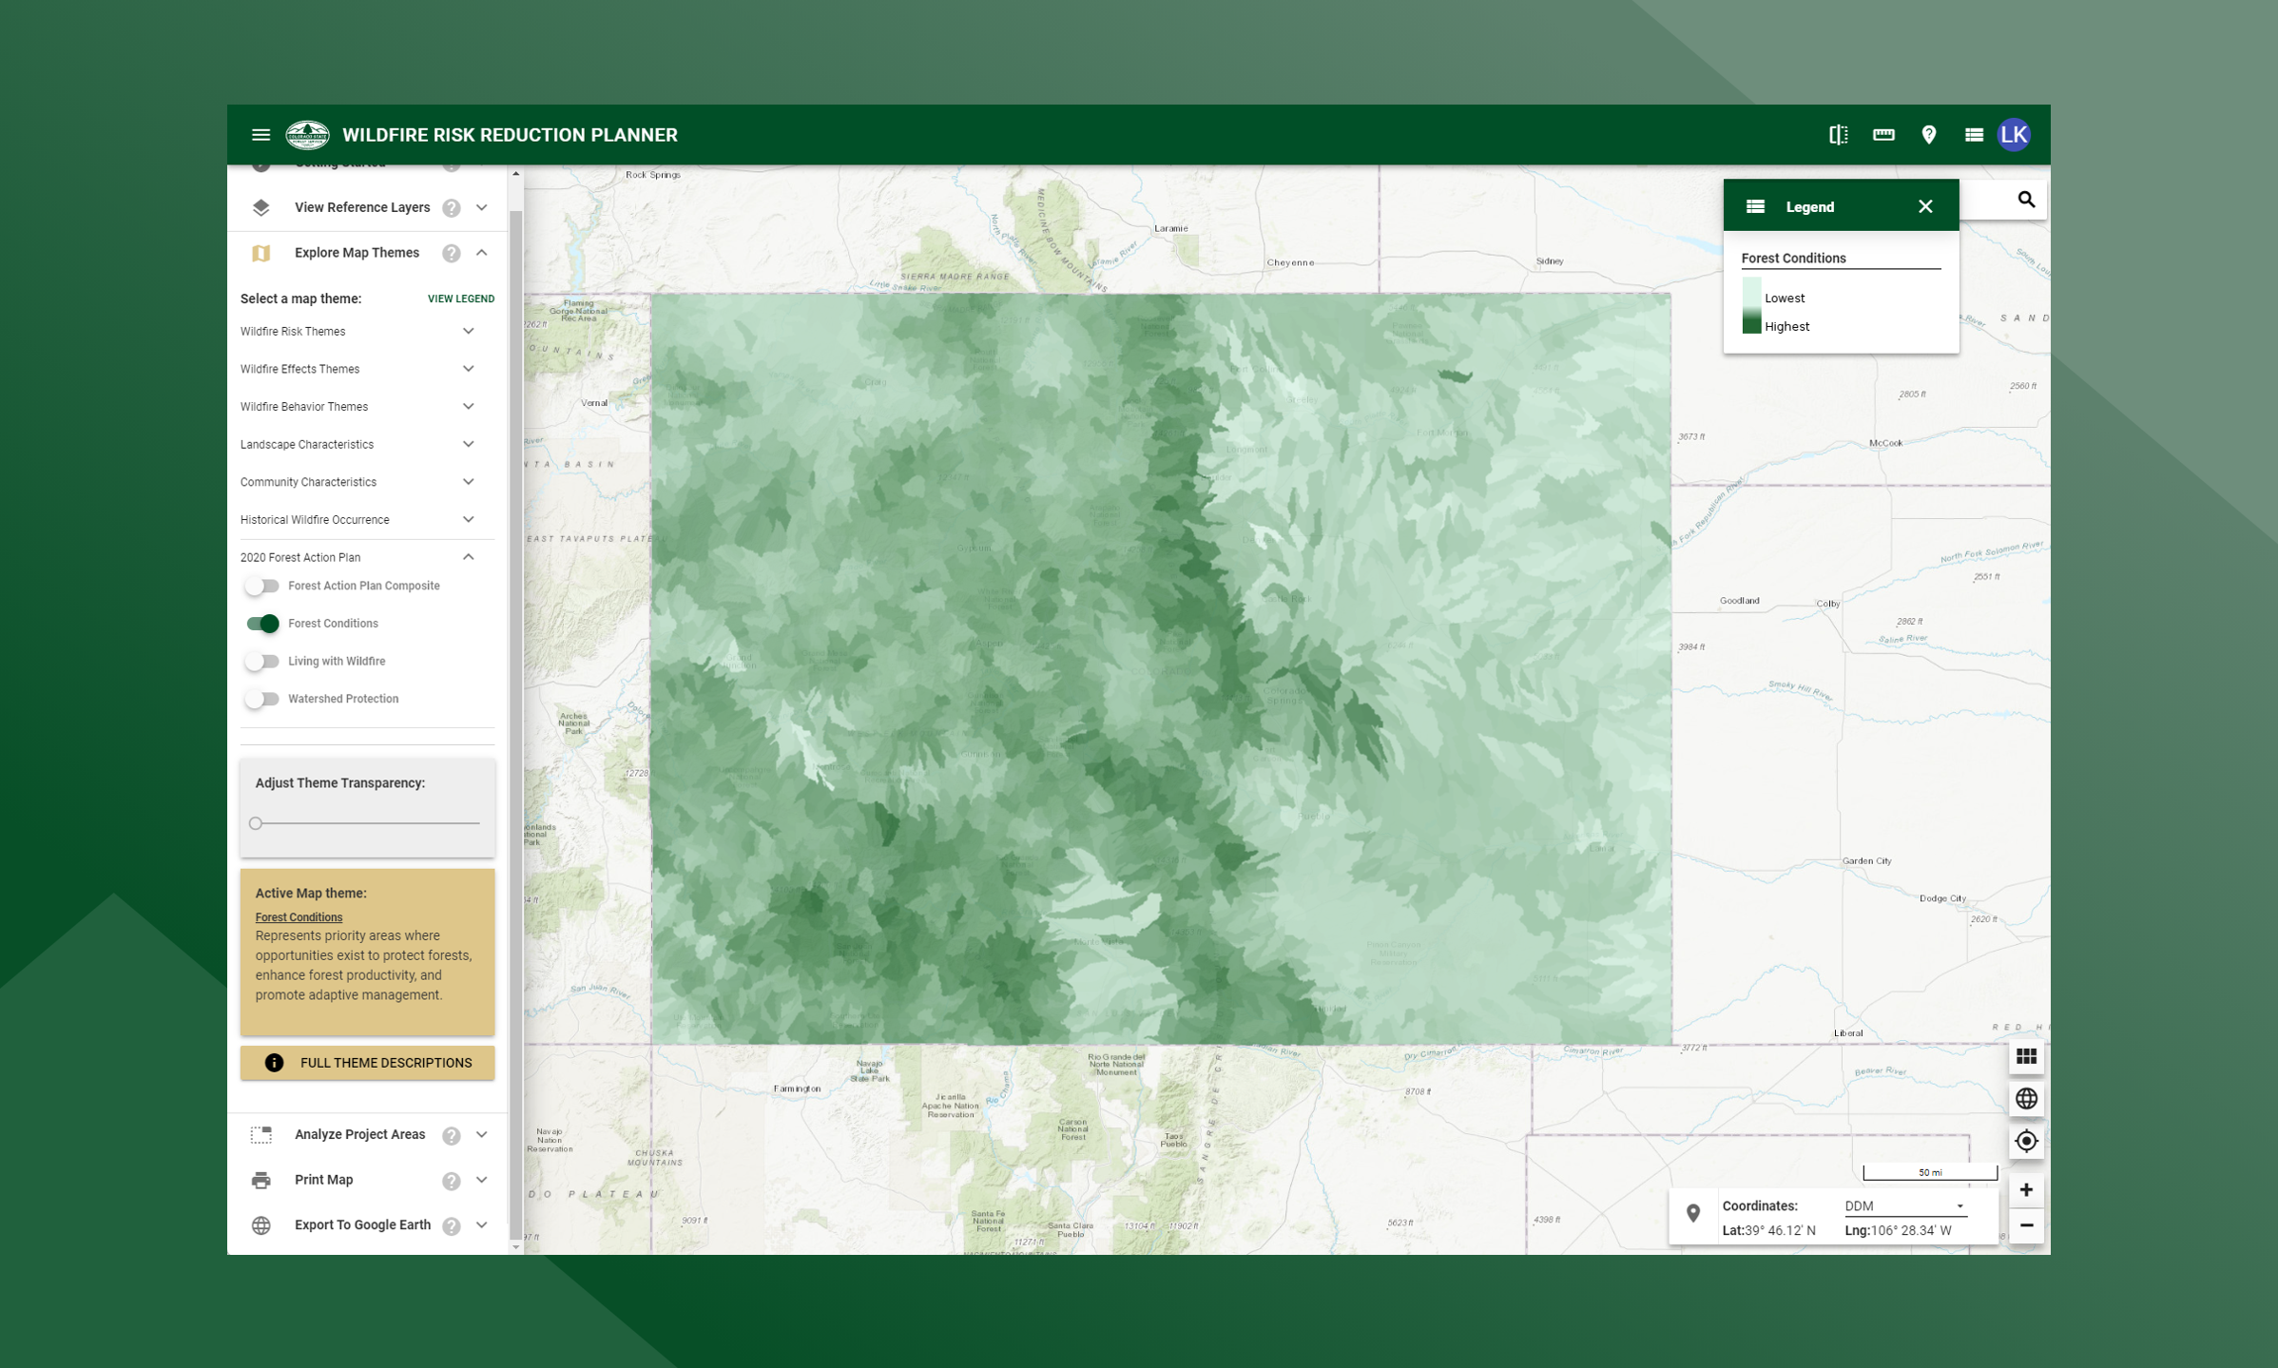Click the Colorado State Forest Service logo
This screenshot has width=2278, height=1368.
coord(308,135)
